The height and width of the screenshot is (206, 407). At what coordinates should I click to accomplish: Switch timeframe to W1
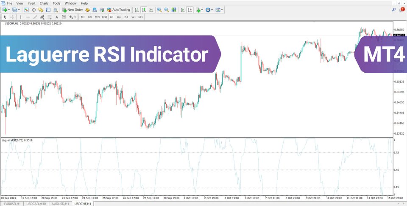point(134,17)
